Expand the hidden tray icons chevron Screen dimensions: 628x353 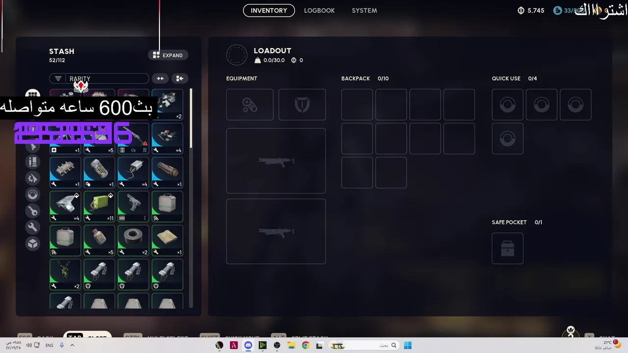[x=72, y=345]
